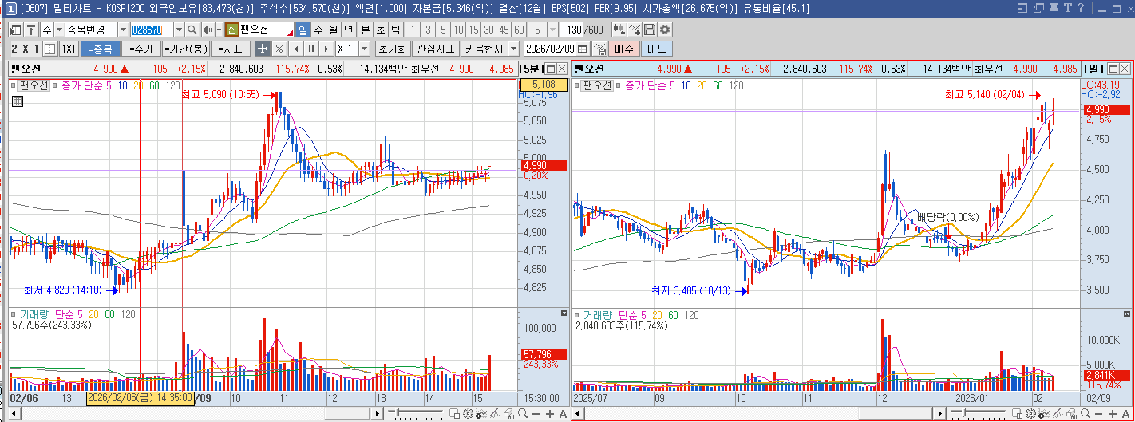
Task: Click the leftmost toolbar panel toggle icon
Action: click(16, 30)
